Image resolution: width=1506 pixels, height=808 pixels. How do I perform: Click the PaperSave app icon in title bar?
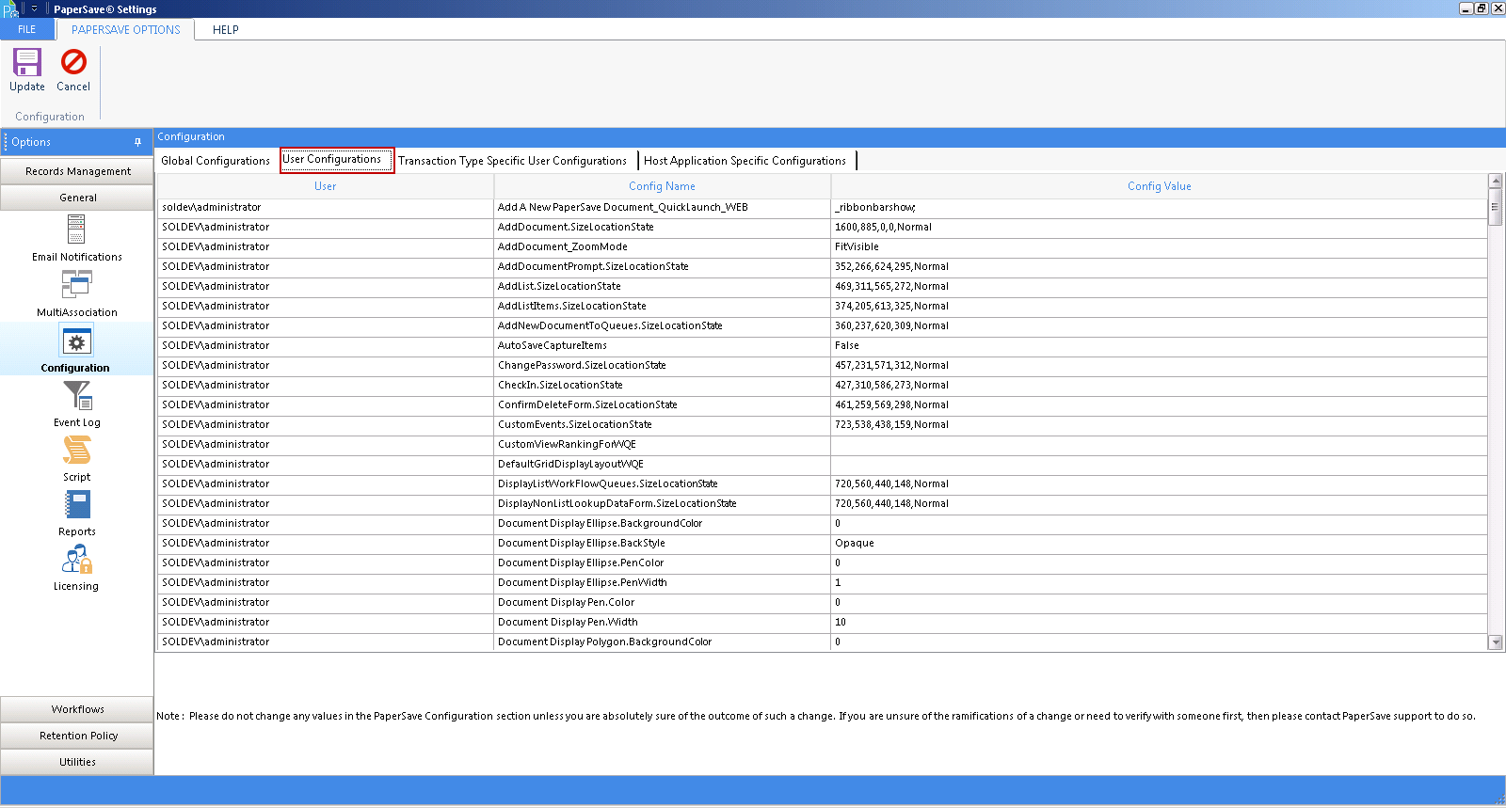pyautogui.click(x=9, y=8)
